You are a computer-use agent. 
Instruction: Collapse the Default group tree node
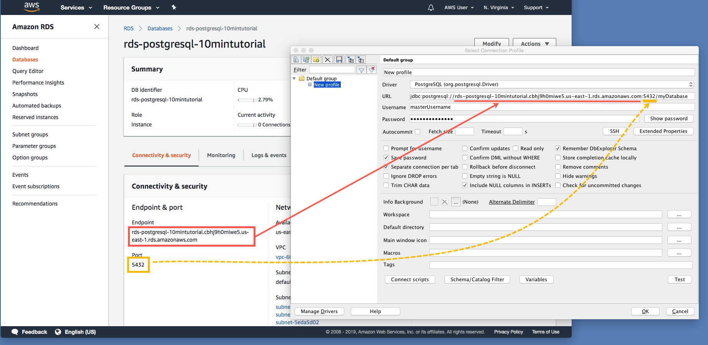pyautogui.click(x=294, y=78)
